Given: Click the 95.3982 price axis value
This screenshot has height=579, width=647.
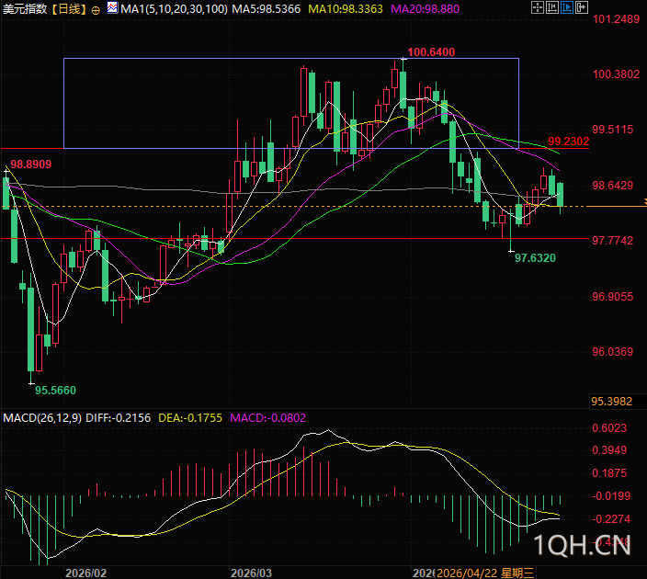Looking at the screenshot, I should (x=612, y=401).
